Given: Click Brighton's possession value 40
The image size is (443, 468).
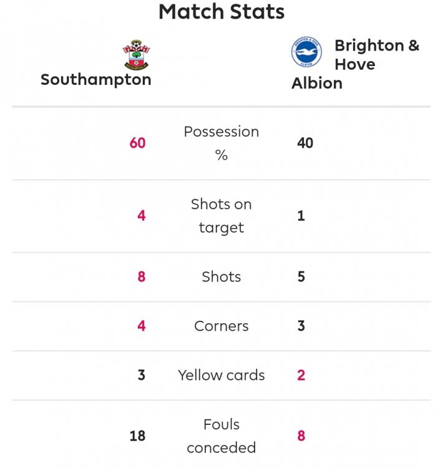Looking at the screenshot, I should tap(305, 143).
